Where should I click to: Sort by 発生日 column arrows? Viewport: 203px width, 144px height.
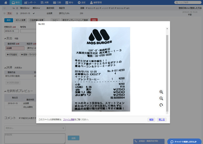click(28, 8)
